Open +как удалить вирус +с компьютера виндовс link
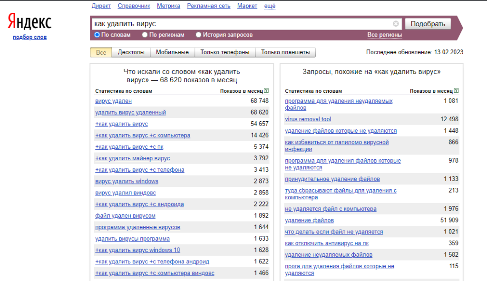Viewport: 487px width, 281px height. point(155,273)
